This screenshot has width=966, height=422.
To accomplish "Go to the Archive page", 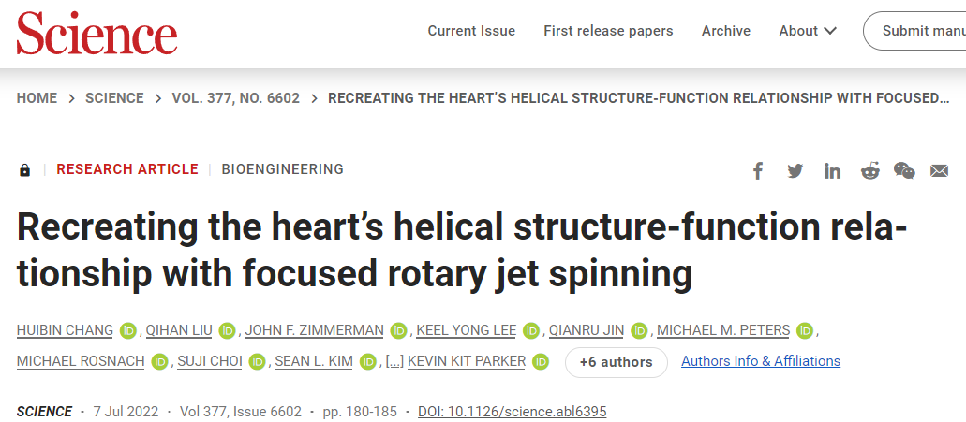I will 726,31.
